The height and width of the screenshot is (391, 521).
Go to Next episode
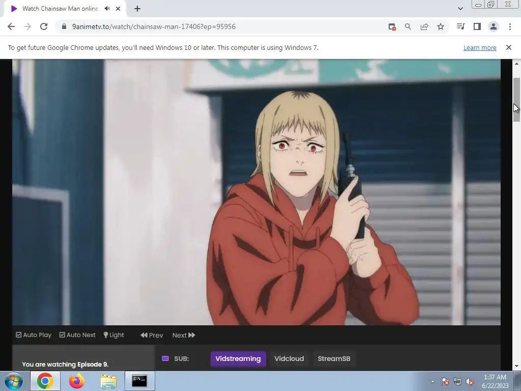184,335
